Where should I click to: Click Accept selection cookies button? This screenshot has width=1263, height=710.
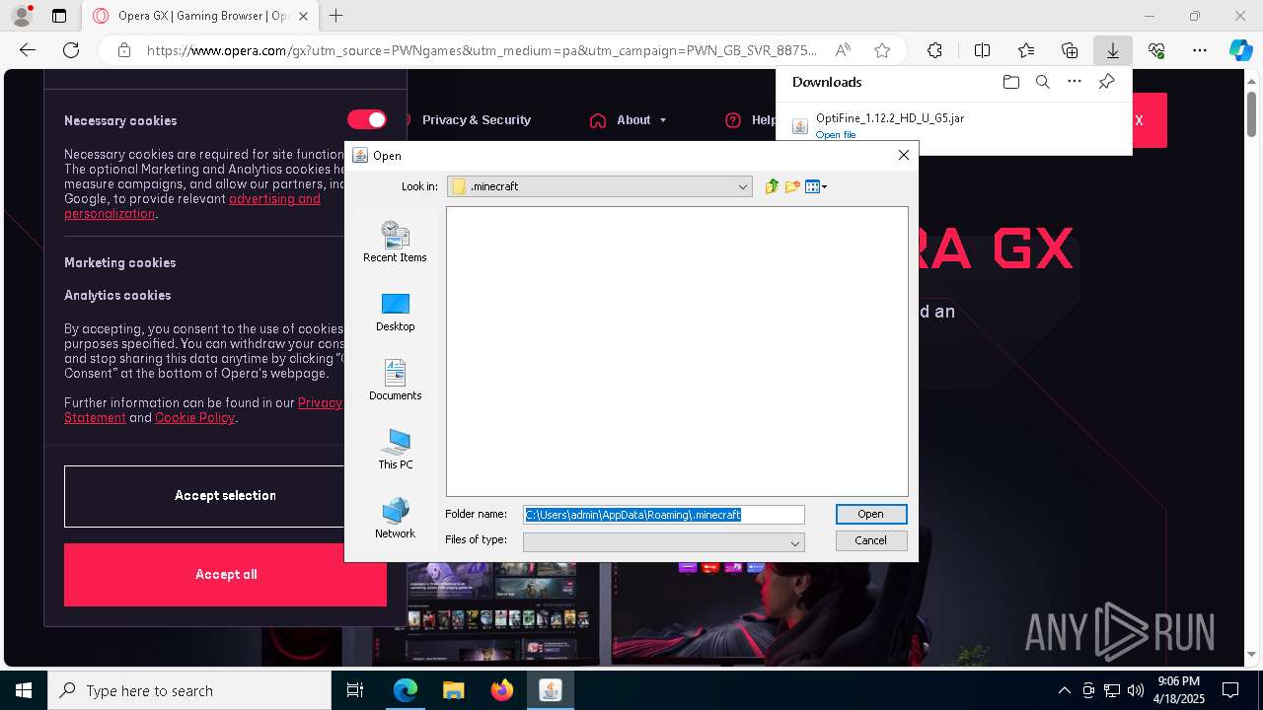click(x=225, y=496)
